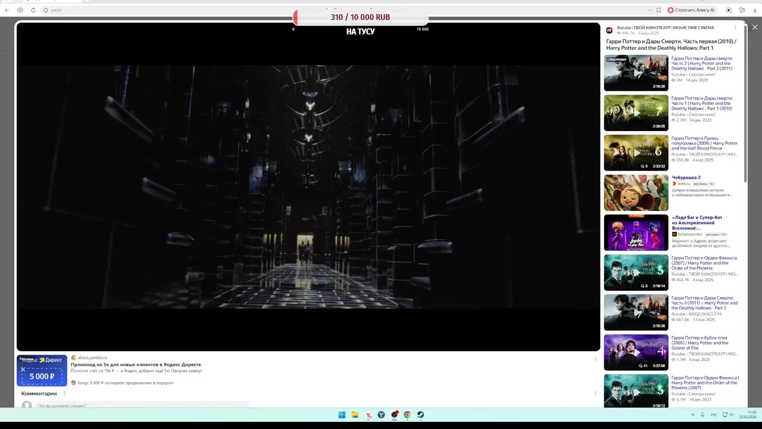Image resolution: width=762 pixels, height=429 pixels.
Task: Expand hidden system tray icons chevron
Action: pyautogui.click(x=692, y=415)
